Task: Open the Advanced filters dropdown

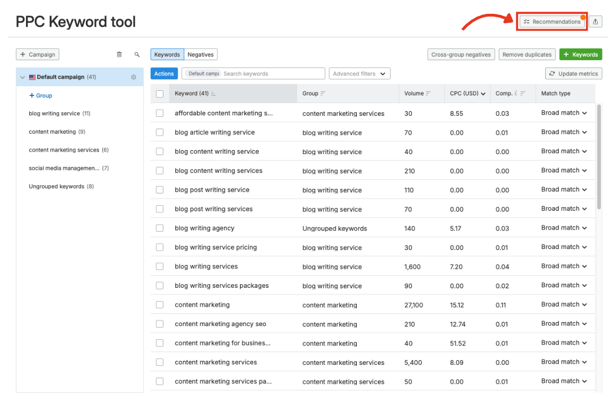Action: pyautogui.click(x=359, y=73)
